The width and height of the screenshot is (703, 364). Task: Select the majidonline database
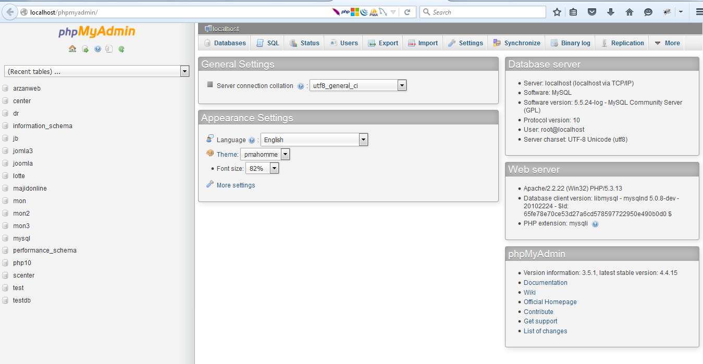tap(30, 189)
